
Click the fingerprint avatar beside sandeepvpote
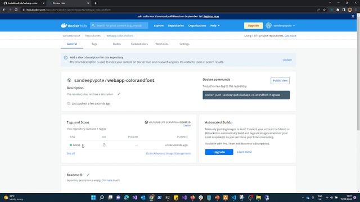[x=269, y=25]
